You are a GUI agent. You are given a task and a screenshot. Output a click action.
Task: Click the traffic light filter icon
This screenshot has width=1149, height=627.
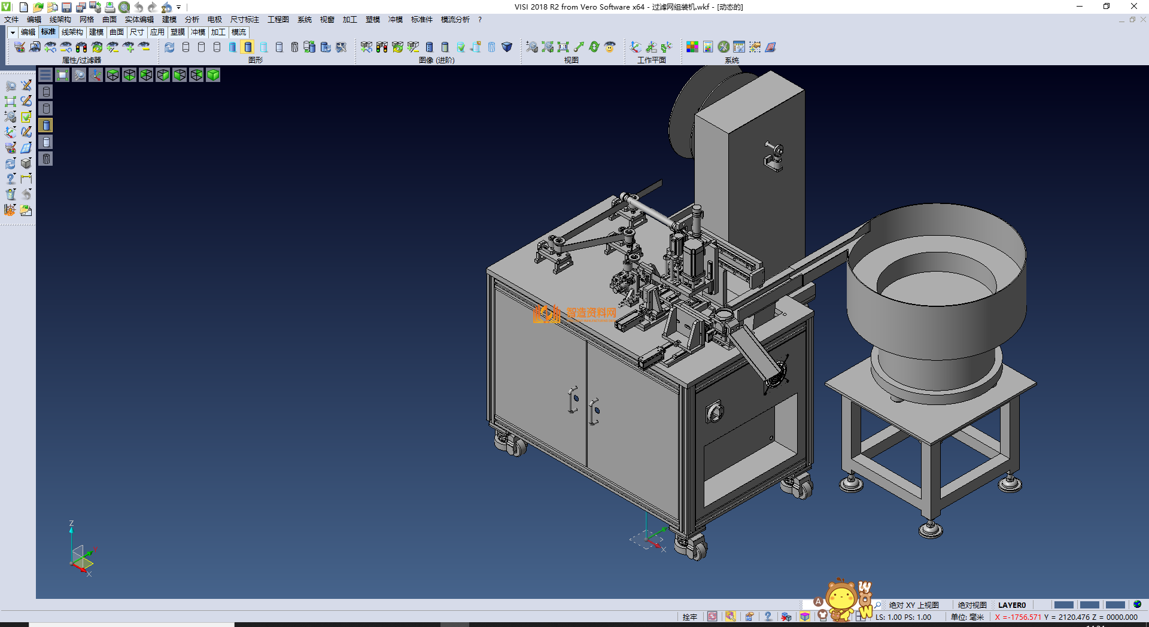(81, 47)
